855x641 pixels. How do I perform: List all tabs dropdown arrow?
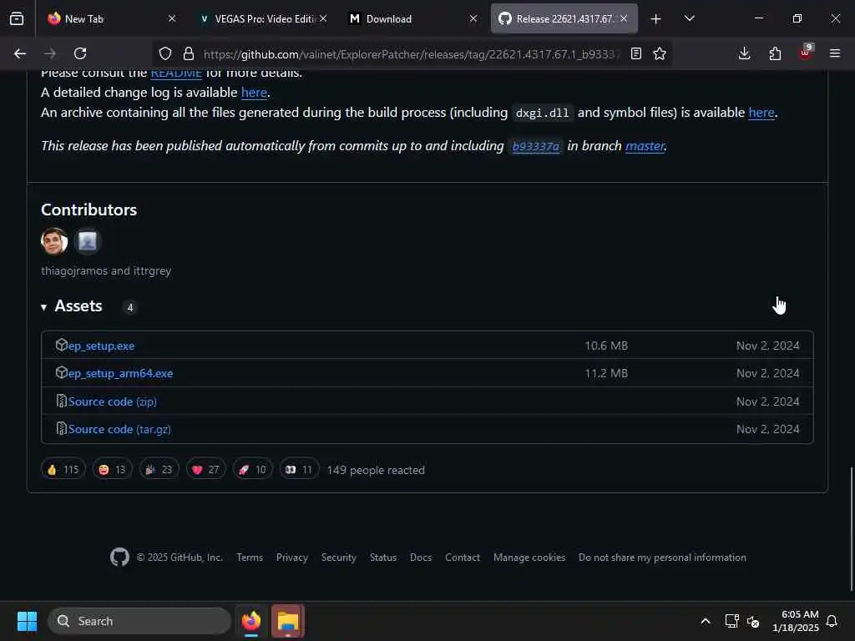[689, 18]
